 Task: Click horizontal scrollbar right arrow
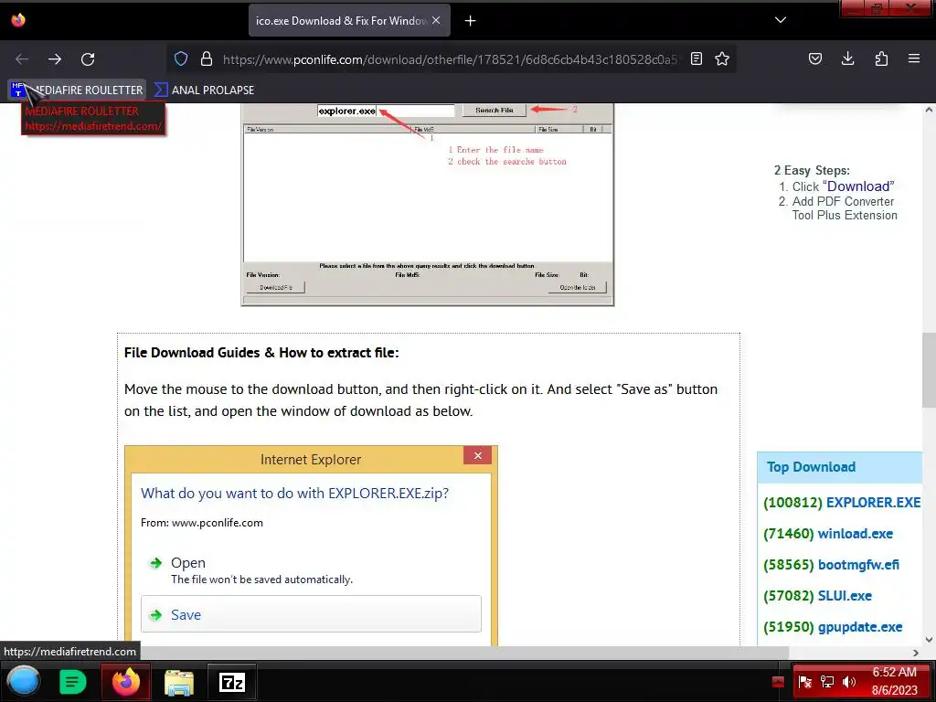point(916,653)
